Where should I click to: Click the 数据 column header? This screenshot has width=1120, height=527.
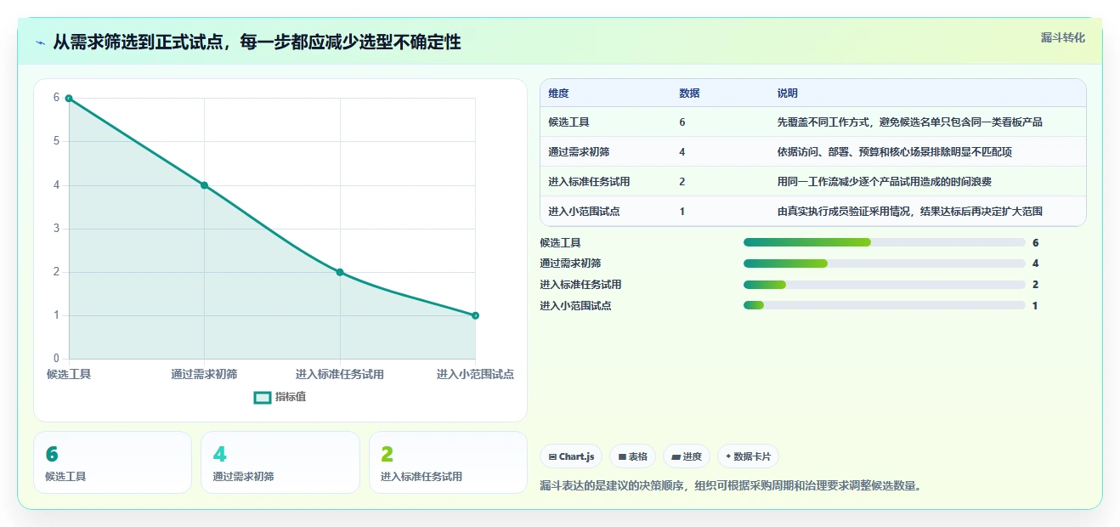690,93
